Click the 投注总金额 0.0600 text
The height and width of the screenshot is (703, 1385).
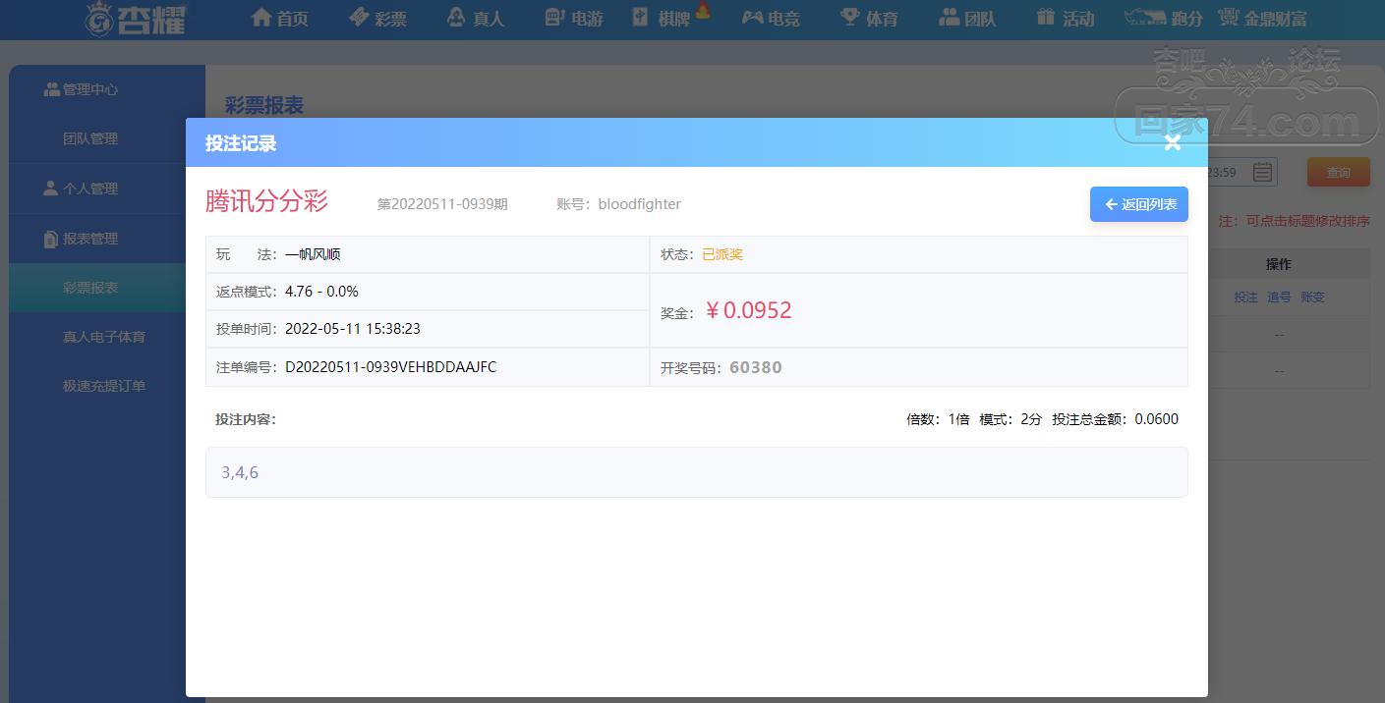[x=1115, y=419]
